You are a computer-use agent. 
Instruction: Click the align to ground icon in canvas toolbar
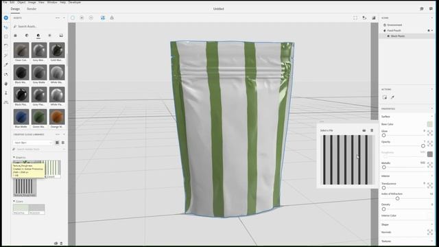pyautogui.click(x=112, y=18)
